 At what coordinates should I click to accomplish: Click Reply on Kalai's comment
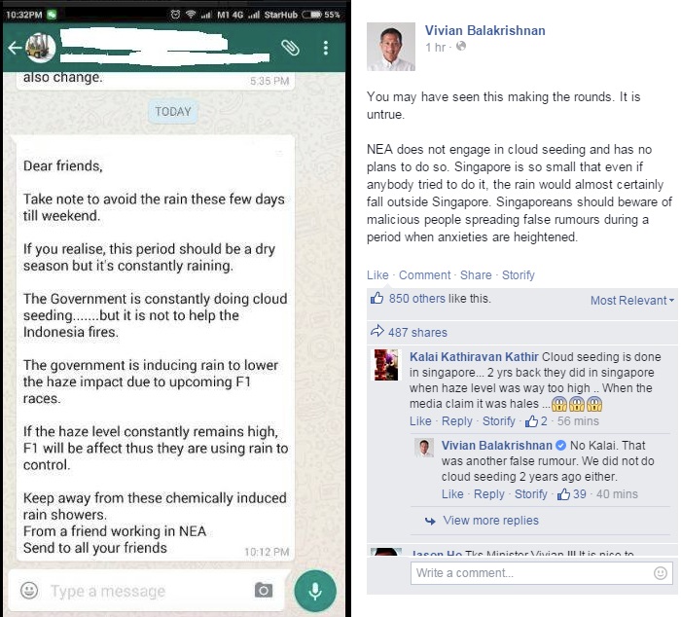pos(457,421)
